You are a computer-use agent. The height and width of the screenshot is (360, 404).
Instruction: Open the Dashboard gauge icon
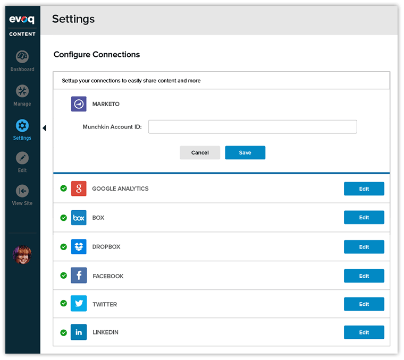22,57
